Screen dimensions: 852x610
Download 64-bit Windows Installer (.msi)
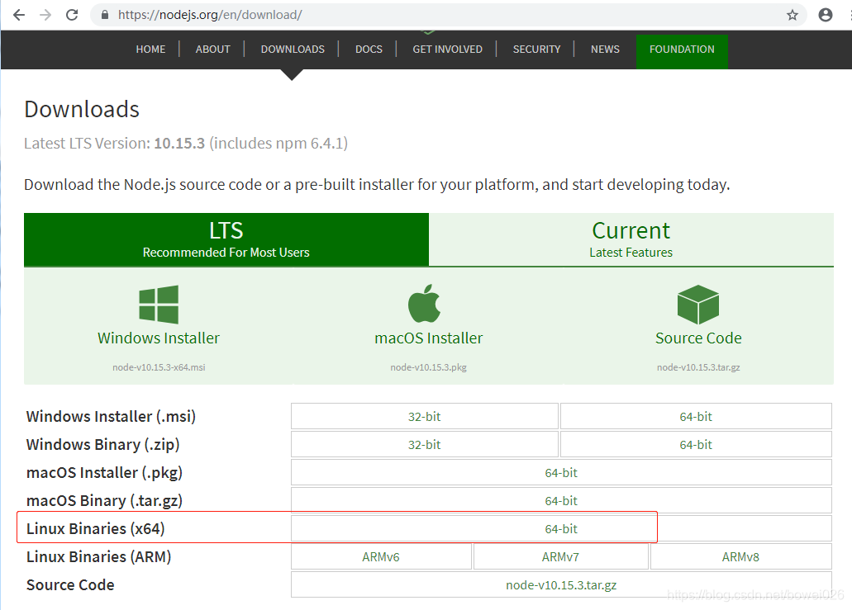[696, 416]
